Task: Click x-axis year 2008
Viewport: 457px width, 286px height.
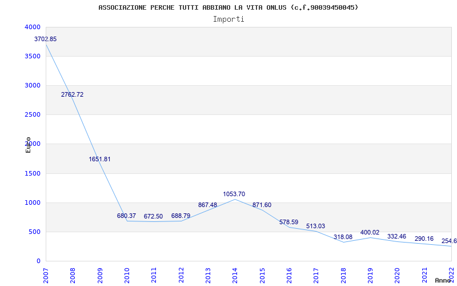Action: point(73,276)
